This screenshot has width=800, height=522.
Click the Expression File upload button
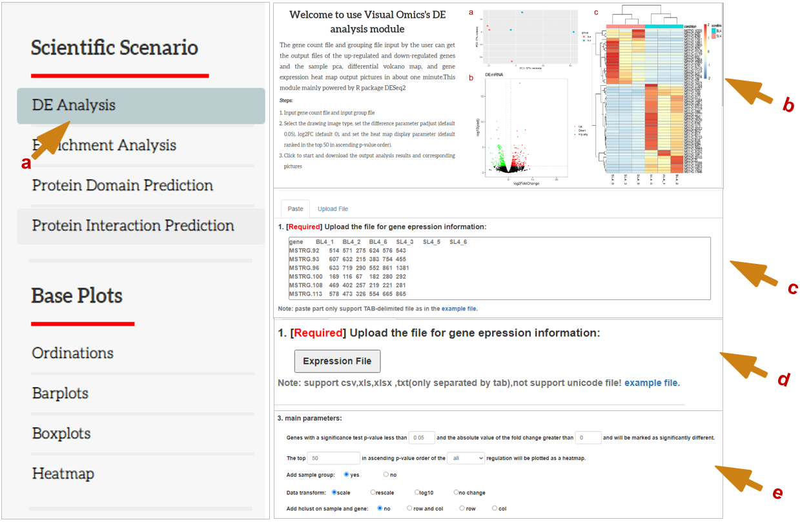pos(337,361)
